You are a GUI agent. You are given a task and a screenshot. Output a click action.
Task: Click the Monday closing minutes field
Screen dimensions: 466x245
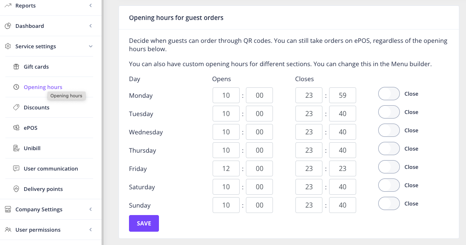342,95
